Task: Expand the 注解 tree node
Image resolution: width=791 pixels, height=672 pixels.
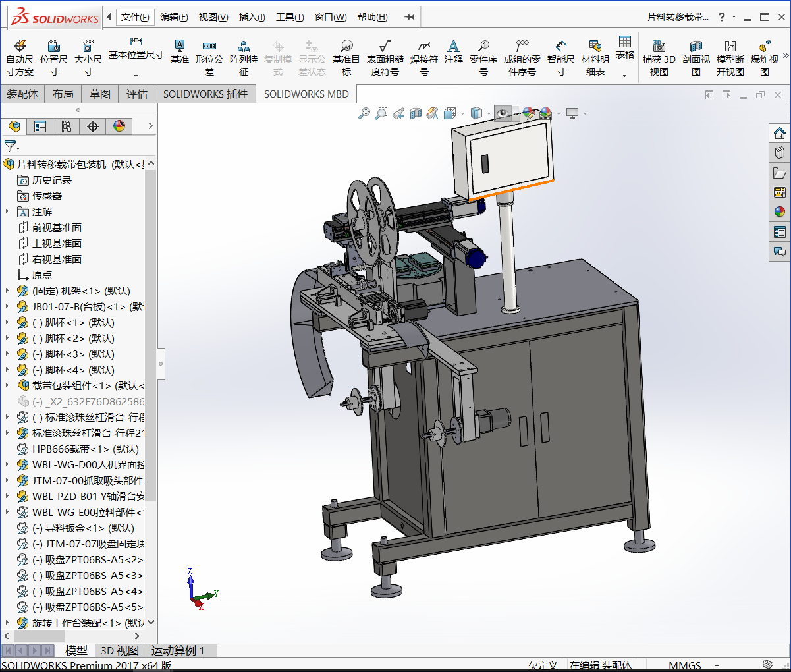Action: (x=7, y=211)
